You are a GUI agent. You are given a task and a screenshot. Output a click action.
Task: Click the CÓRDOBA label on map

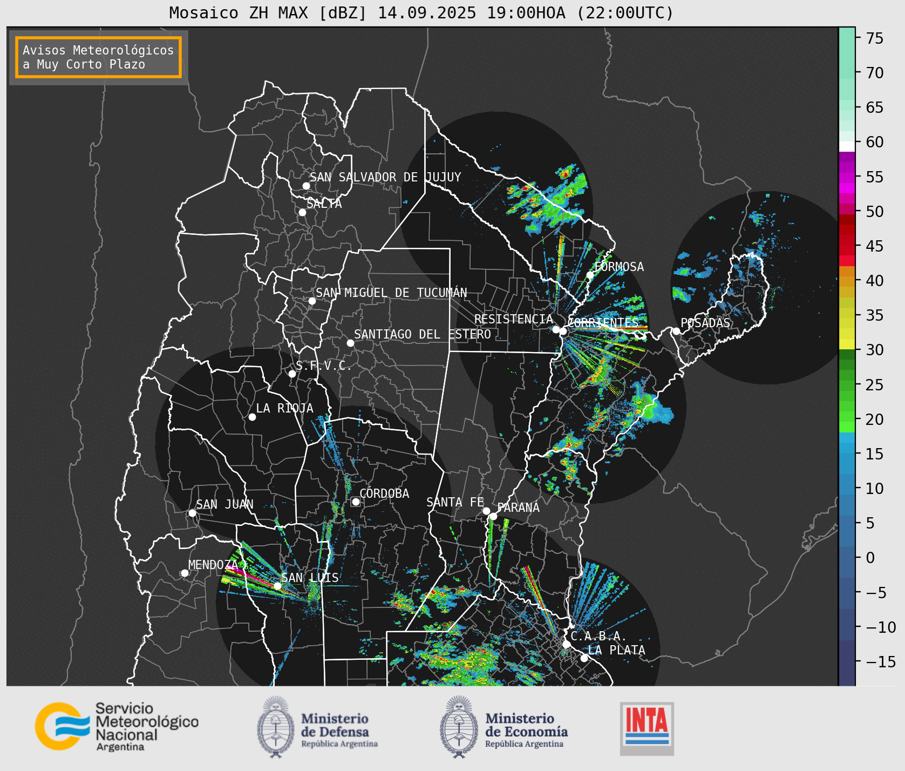(384, 493)
